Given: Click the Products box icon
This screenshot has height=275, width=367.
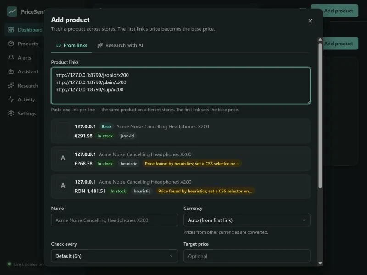Looking at the screenshot, I should [11, 44].
